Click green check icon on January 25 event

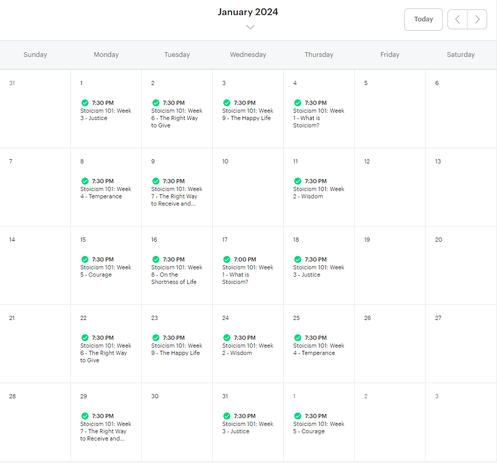pos(298,338)
